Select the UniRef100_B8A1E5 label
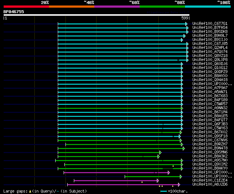The width and height of the screenshot is (234, 194). point(210,116)
